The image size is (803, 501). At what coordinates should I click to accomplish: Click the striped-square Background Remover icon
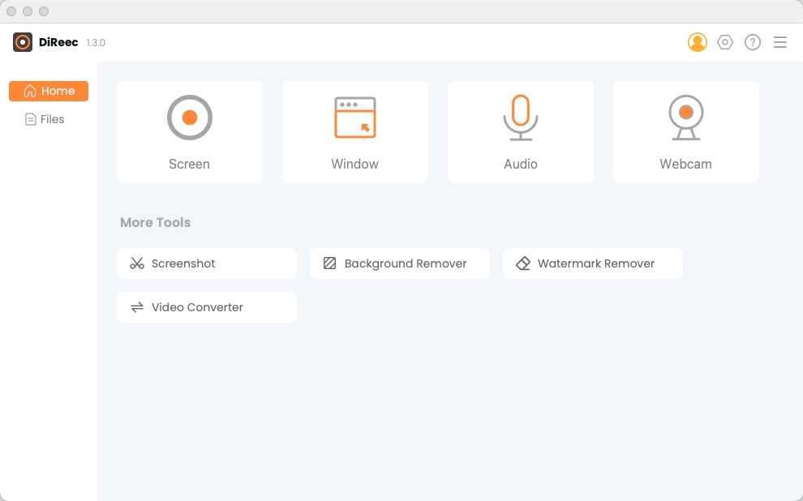click(330, 263)
